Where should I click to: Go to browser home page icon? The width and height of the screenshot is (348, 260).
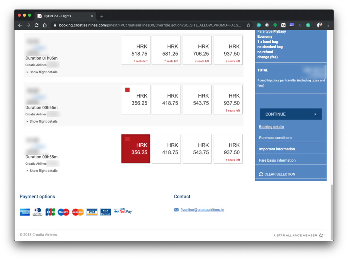click(45, 25)
